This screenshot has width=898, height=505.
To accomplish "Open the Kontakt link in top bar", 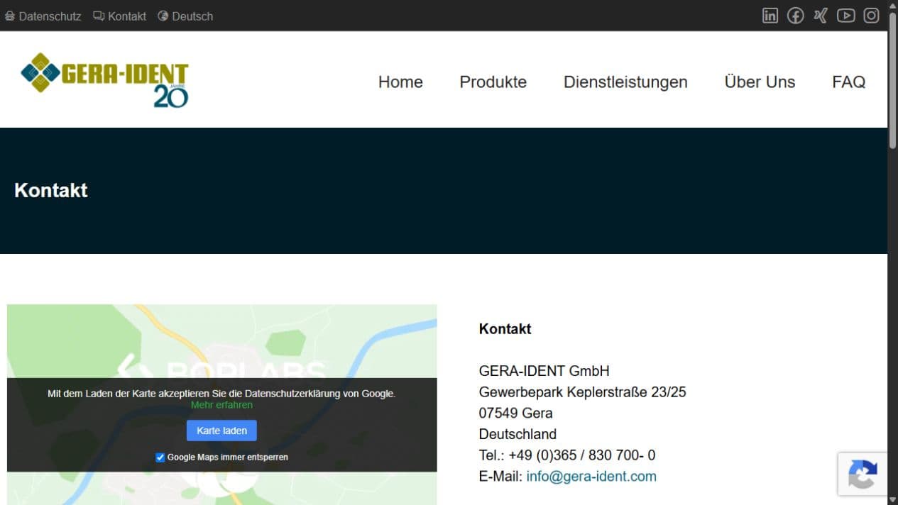I will point(119,16).
